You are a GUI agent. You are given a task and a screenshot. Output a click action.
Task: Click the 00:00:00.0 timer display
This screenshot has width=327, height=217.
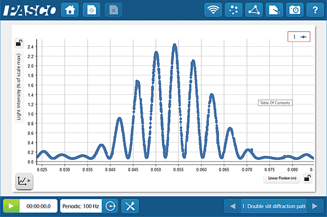pos(38,206)
